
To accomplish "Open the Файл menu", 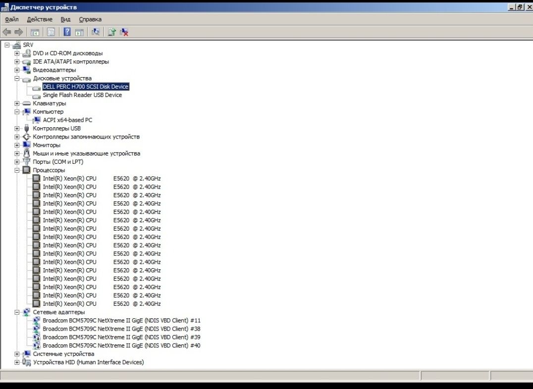I will pyautogui.click(x=11, y=19).
